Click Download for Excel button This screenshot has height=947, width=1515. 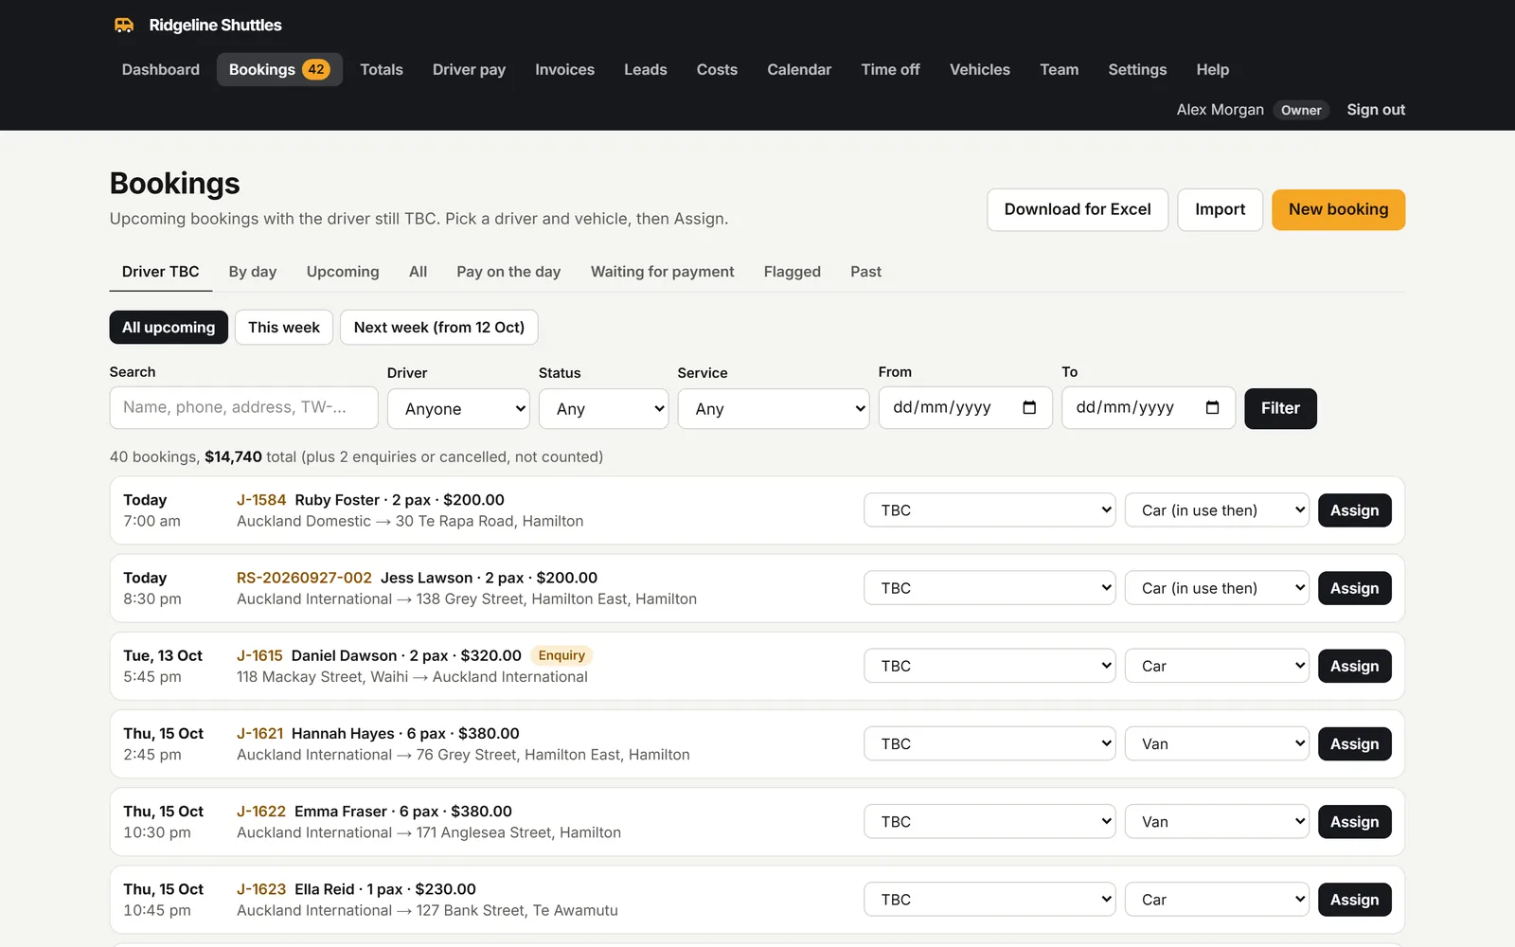1078,209
